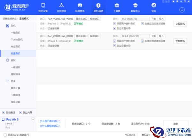Click 导入 next to firmware 12.4.8

pyautogui.click(x=161, y=36)
